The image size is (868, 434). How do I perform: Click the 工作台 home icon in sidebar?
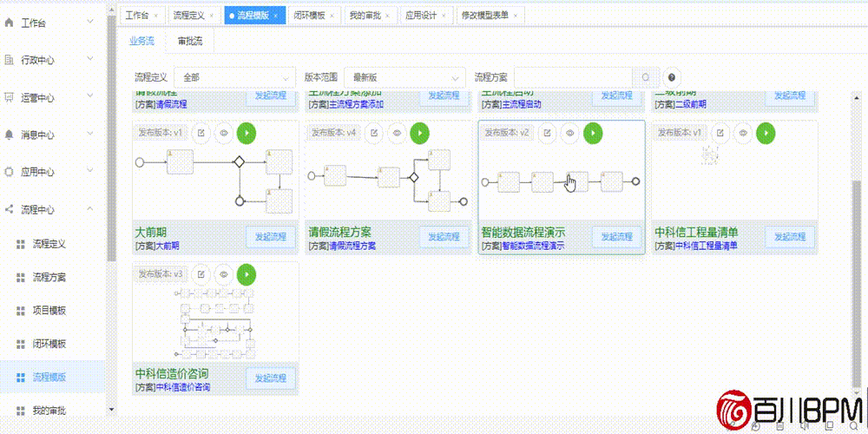tap(9, 23)
